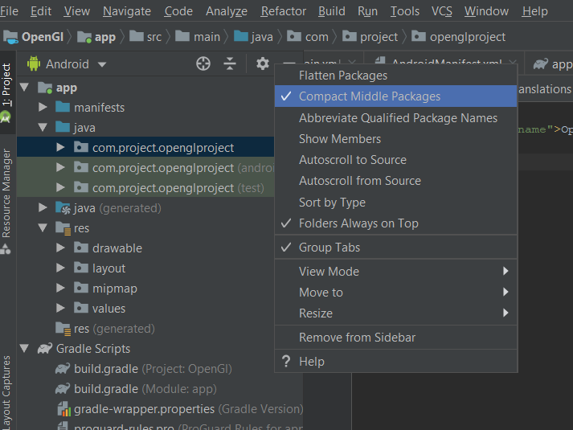Click the Collapse All icon in Project panel
Image resolution: width=573 pixels, height=430 pixels.
coord(230,63)
